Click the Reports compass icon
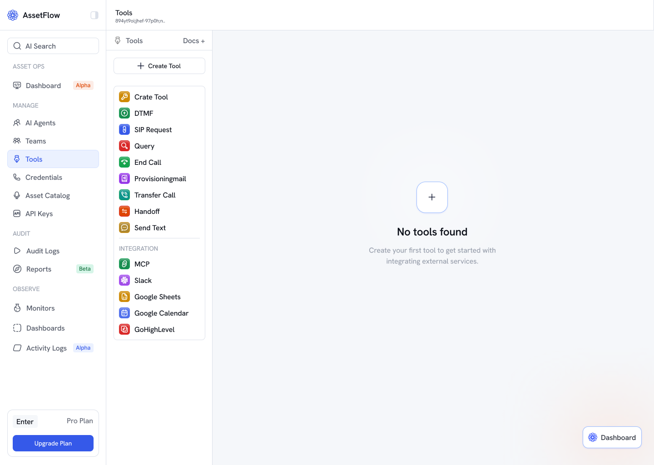 pyautogui.click(x=17, y=269)
